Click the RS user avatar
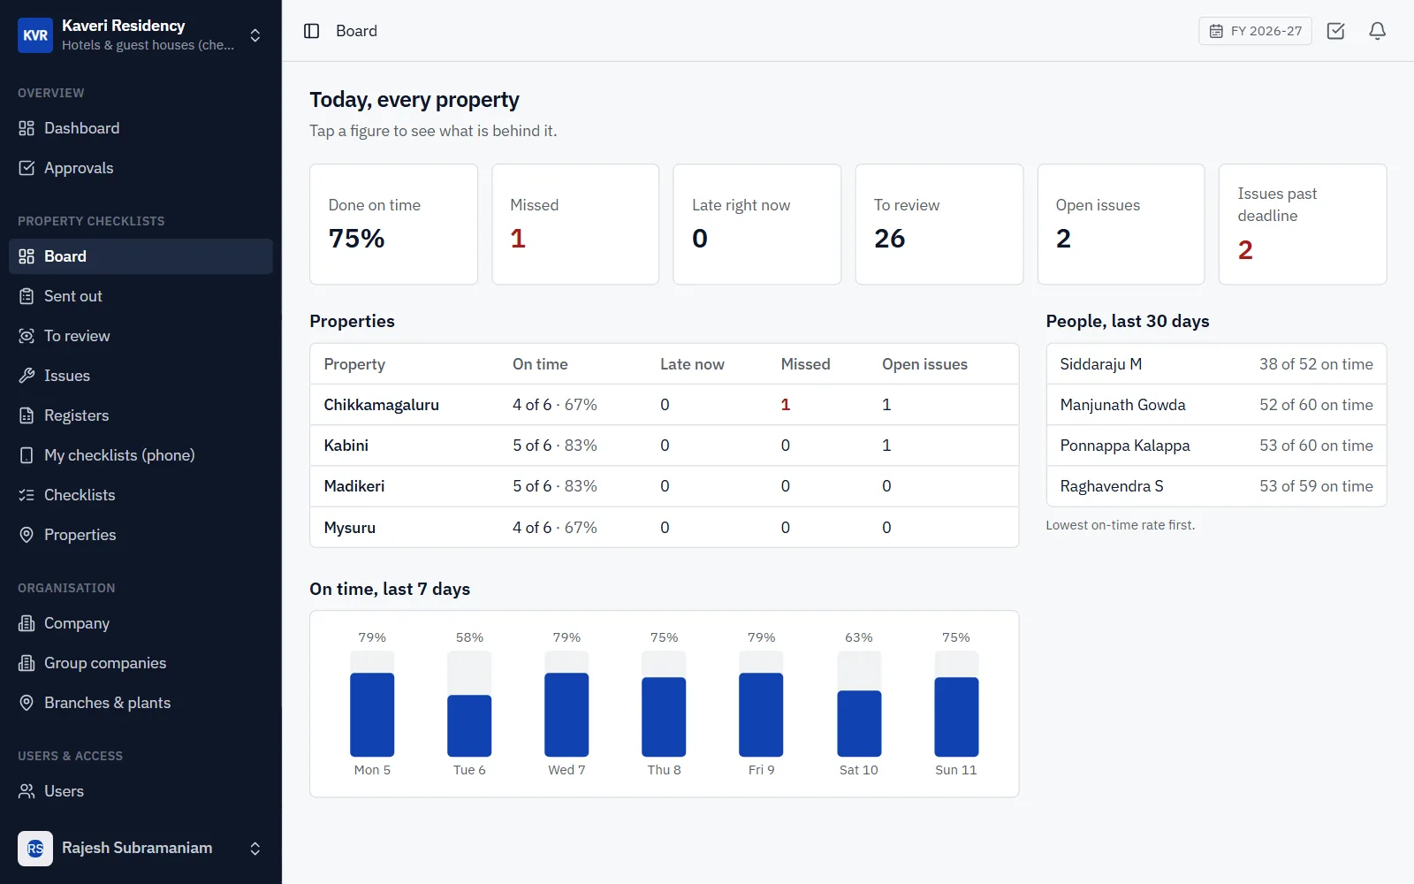The width and height of the screenshot is (1414, 884). pyautogui.click(x=35, y=849)
